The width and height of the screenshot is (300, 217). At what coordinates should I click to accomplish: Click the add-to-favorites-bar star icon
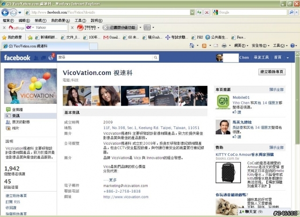[30, 38]
